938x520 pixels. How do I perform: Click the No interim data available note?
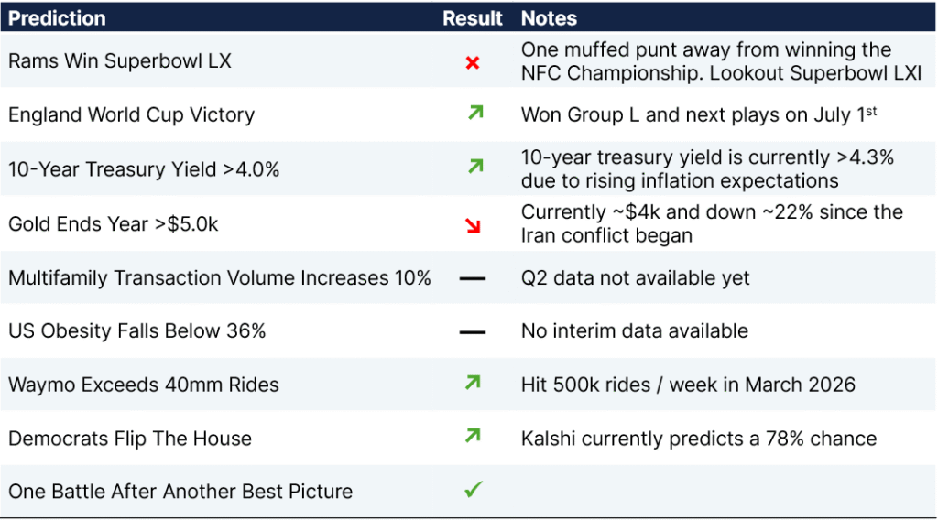(634, 331)
